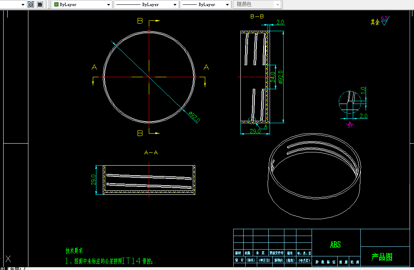The height and width of the screenshot is (270, 414).
Task: Select the IT14 tolerance note text
Action: (x=109, y=261)
